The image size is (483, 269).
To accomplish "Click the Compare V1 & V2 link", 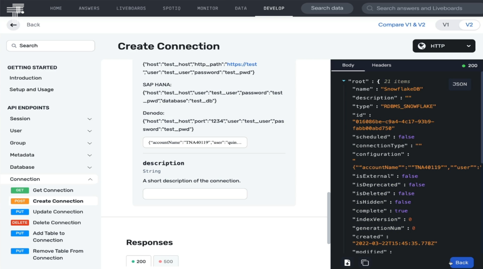I will tap(401, 25).
